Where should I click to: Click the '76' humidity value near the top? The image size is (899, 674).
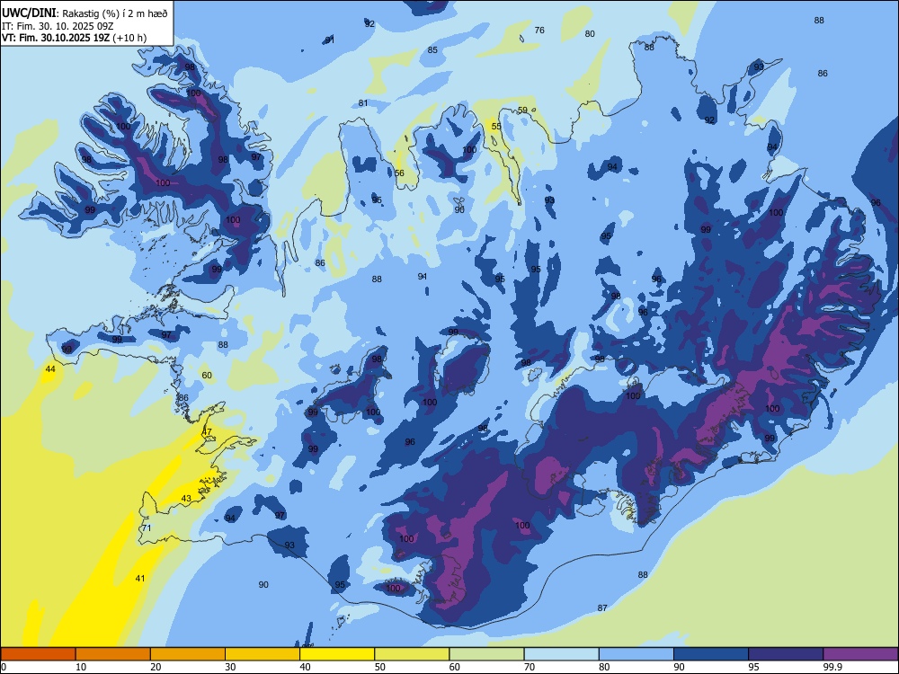(x=539, y=31)
